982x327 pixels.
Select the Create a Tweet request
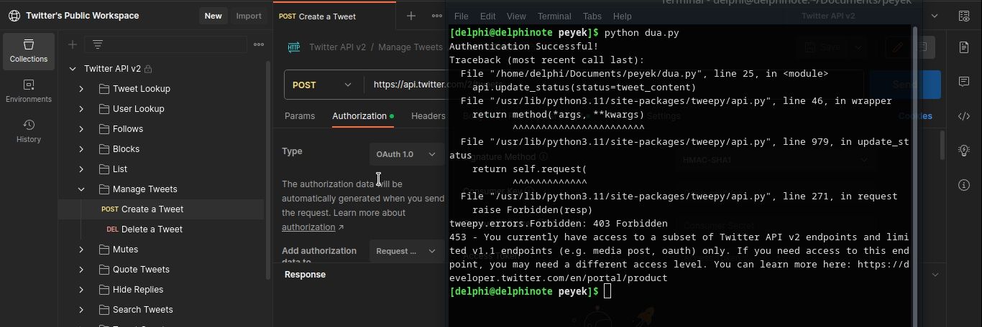tap(161, 209)
